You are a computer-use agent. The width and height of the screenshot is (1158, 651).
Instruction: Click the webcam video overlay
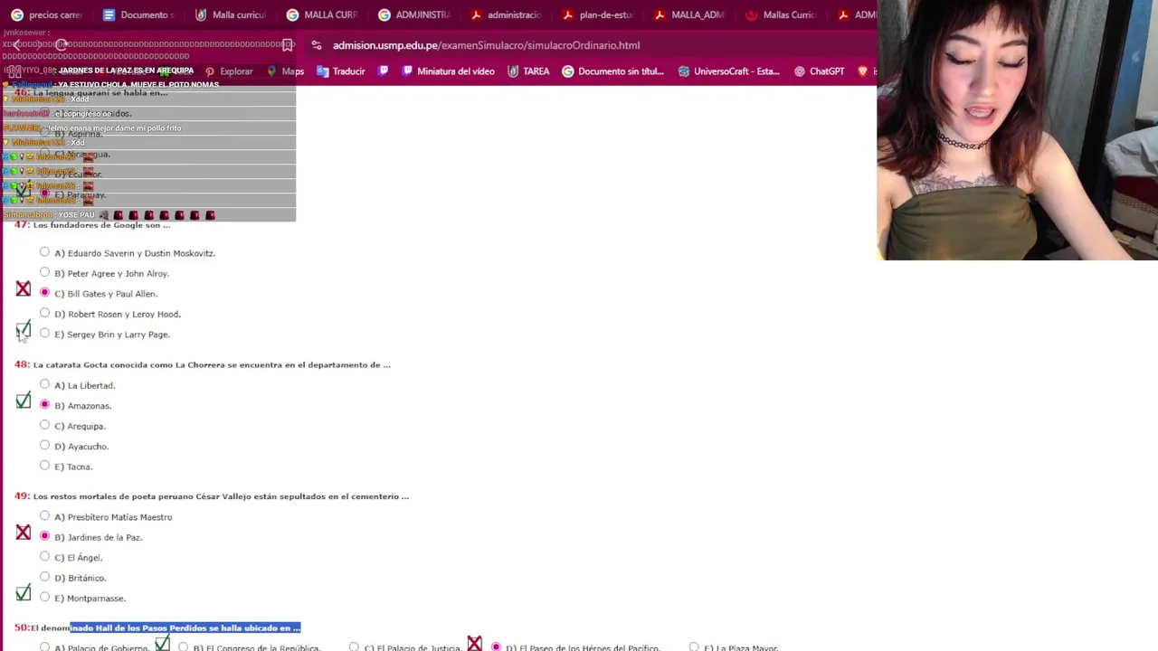(1017, 130)
